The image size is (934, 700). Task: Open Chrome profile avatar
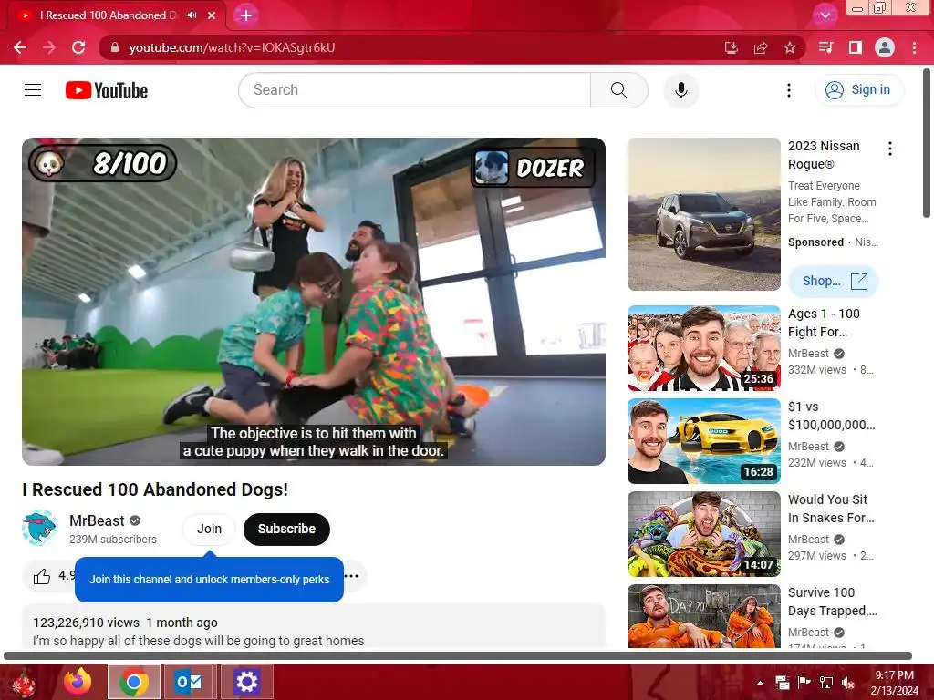click(x=885, y=47)
